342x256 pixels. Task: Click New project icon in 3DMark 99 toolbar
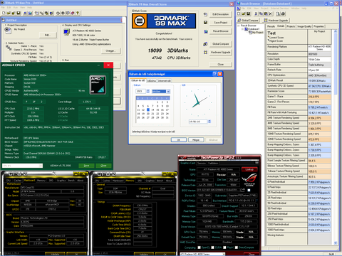(x=4, y=13)
